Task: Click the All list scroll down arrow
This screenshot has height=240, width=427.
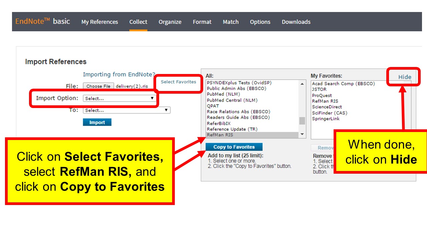Action: 302,135
